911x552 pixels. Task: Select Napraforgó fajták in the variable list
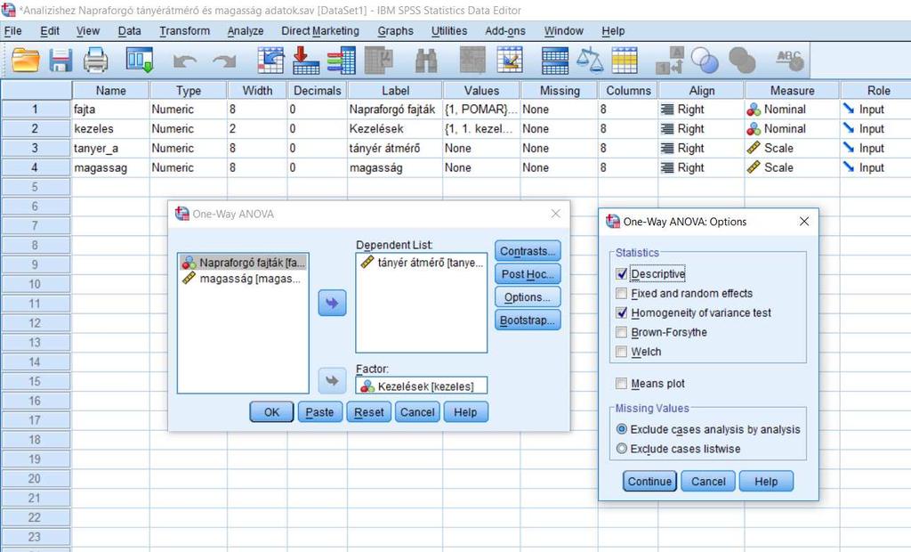tap(243, 263)
